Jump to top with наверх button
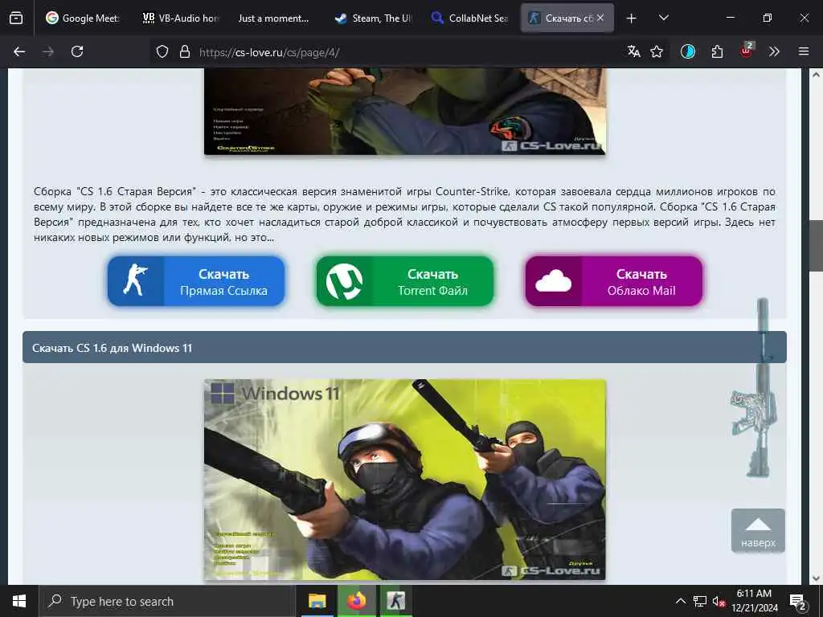 click(x=758, y=530)
